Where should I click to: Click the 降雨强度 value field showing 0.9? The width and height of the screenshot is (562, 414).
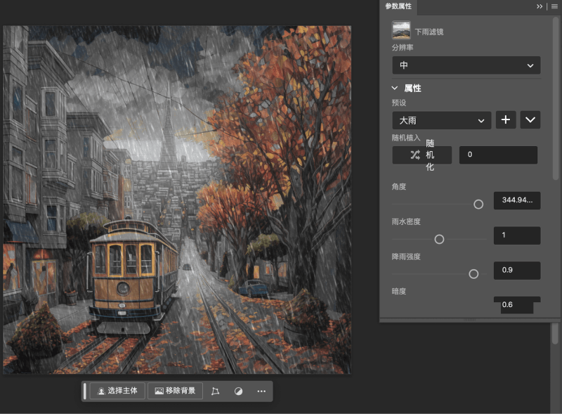click(517, 271)
